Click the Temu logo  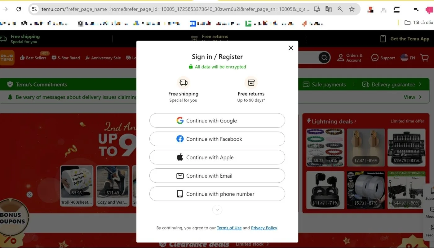[7, 58]
